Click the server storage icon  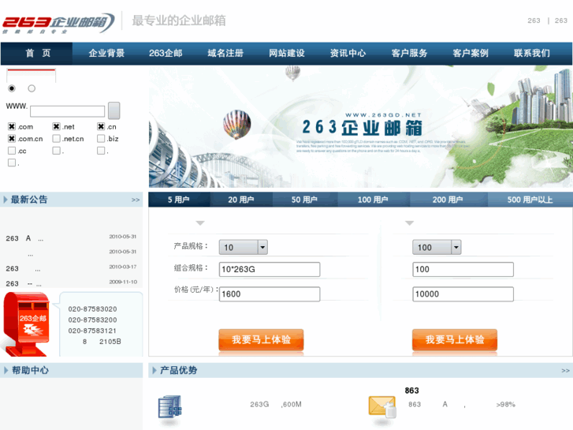coord(169,406)
